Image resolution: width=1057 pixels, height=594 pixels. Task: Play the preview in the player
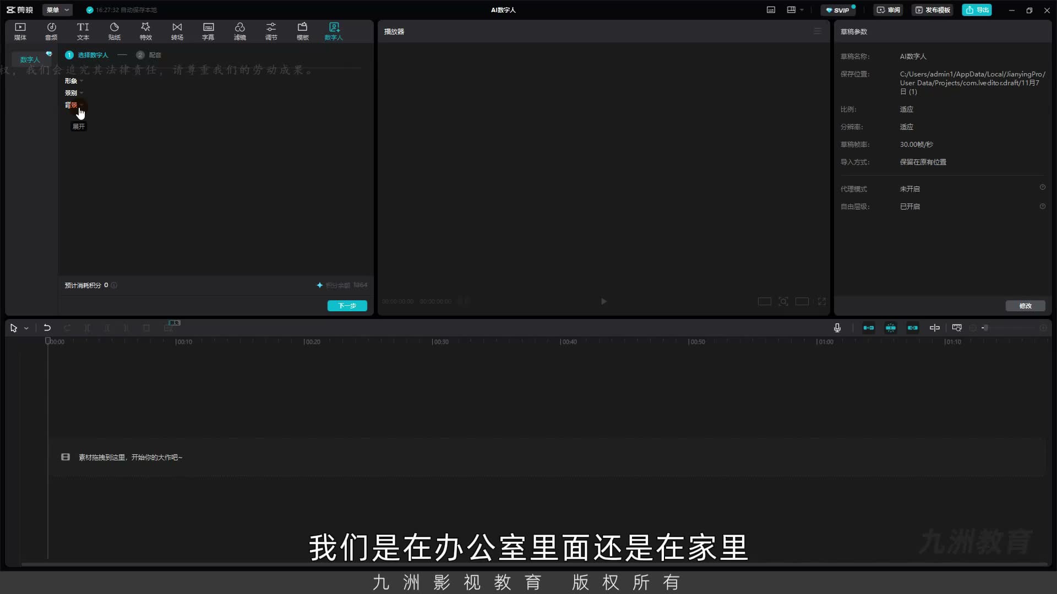click(x=604, y=301)
